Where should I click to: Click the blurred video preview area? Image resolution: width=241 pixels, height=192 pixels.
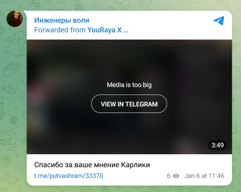[129, 61]
